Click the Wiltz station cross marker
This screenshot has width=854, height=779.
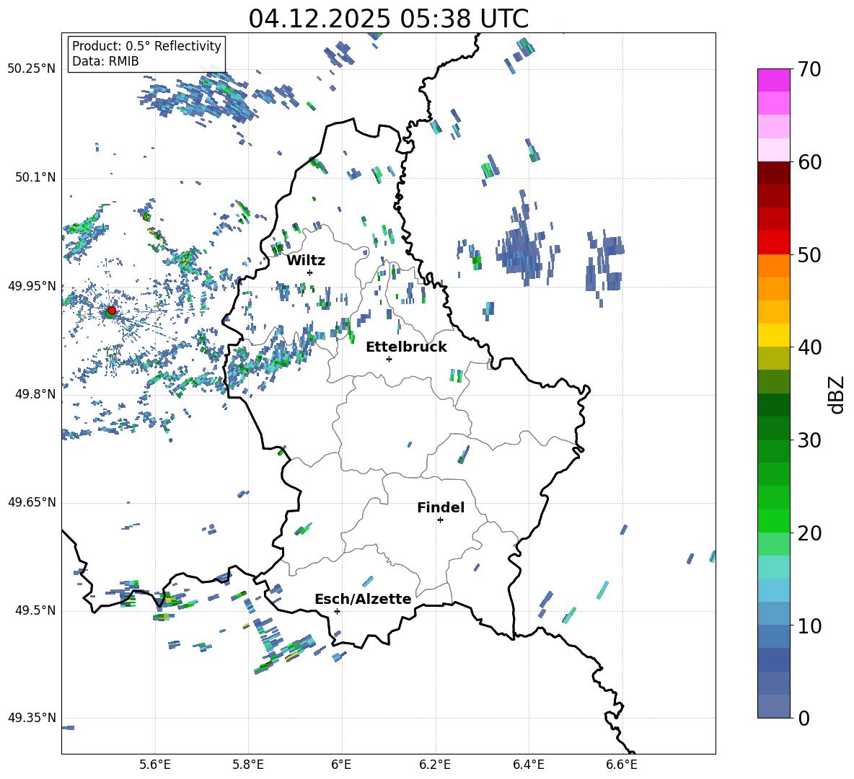tap(309, 272)
